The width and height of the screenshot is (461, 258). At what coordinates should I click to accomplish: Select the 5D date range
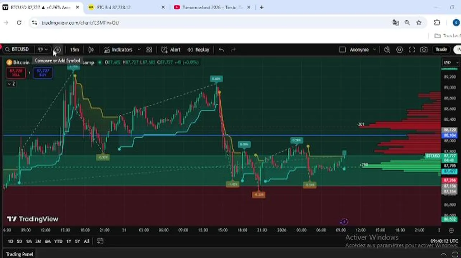tap(19, 242)
